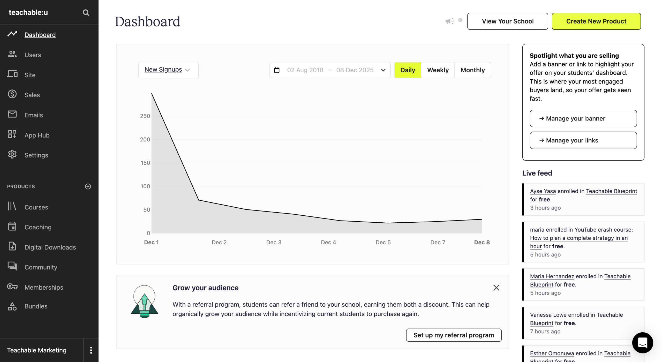Click Set up my referral program
This screenshot has width=662, height=362.
click(454, 335)
